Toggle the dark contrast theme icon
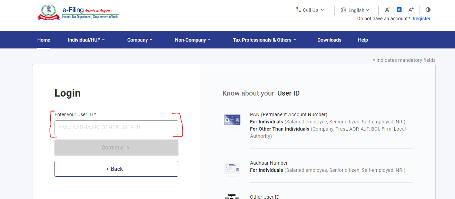Image resolution: width=455 pixels, height=199 pixels. [428, 10]
